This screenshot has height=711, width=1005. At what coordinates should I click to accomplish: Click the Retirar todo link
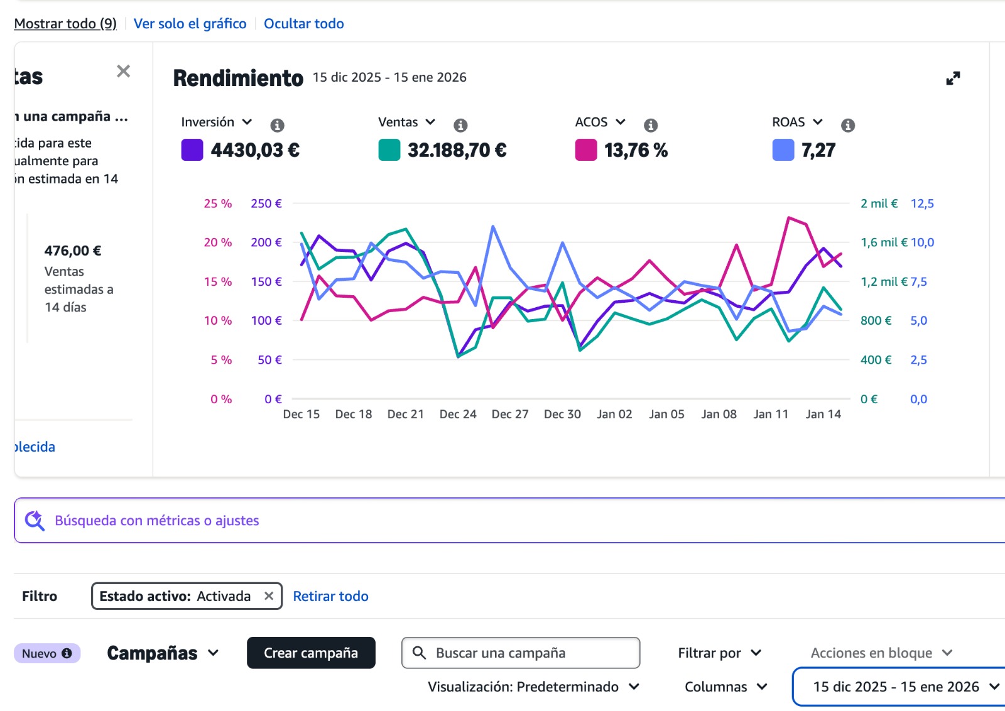330,596
